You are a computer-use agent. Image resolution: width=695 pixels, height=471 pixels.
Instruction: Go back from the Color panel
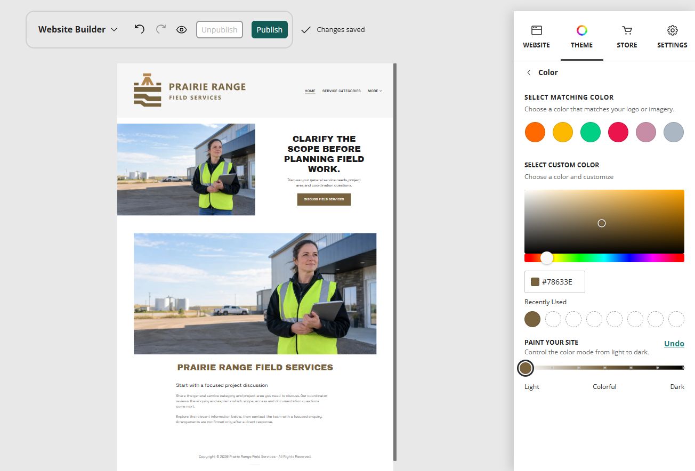529,72
